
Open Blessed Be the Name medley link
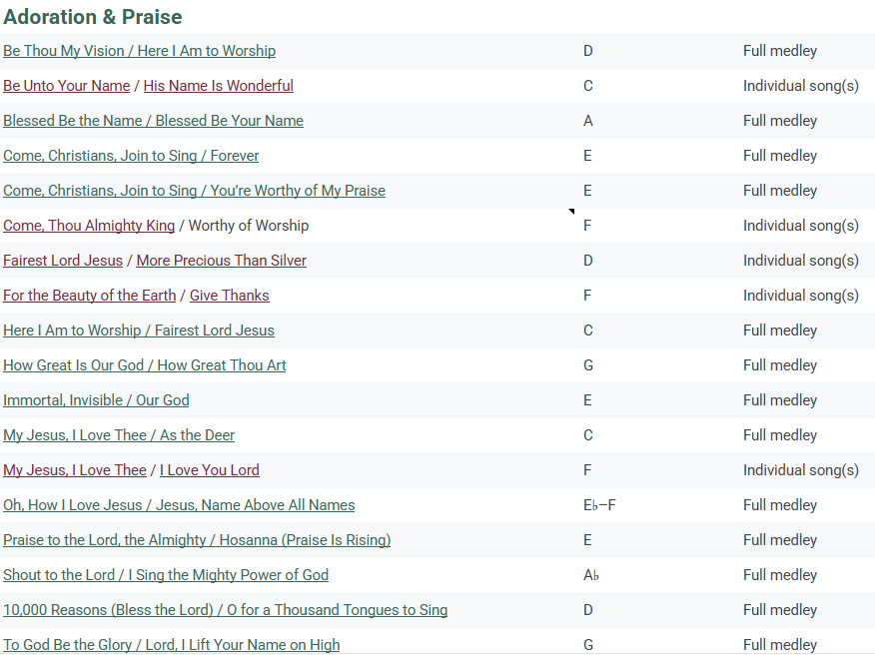tap(153, 121)
